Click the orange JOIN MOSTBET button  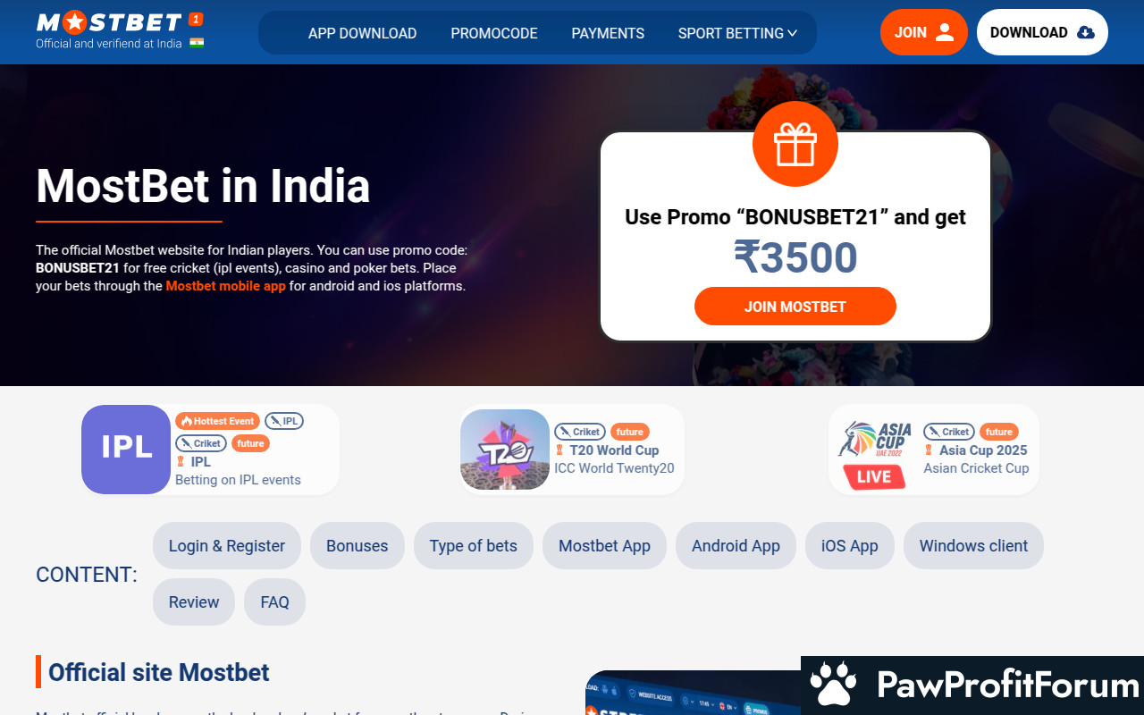point(795,307)
